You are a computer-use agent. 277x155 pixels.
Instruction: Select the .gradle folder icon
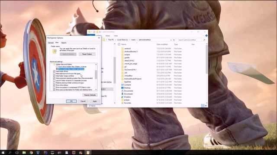click(122, 57)
